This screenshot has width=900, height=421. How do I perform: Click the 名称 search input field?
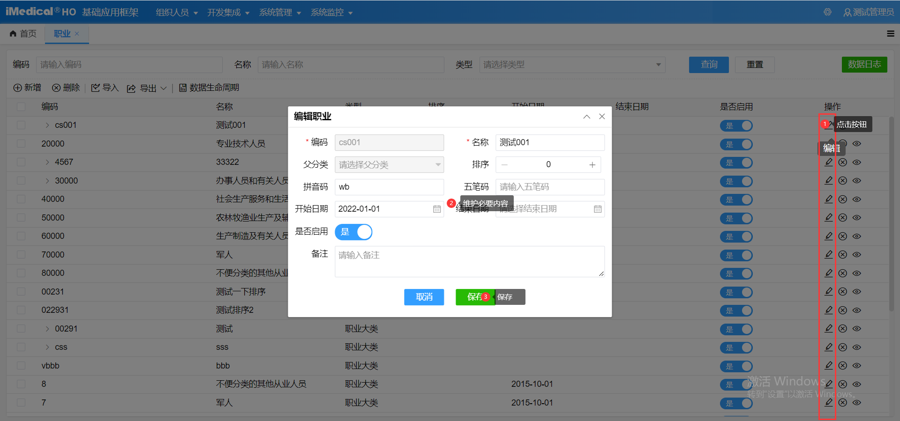point(351,65)
